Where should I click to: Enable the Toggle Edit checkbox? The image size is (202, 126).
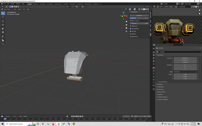tap(131, 26)
